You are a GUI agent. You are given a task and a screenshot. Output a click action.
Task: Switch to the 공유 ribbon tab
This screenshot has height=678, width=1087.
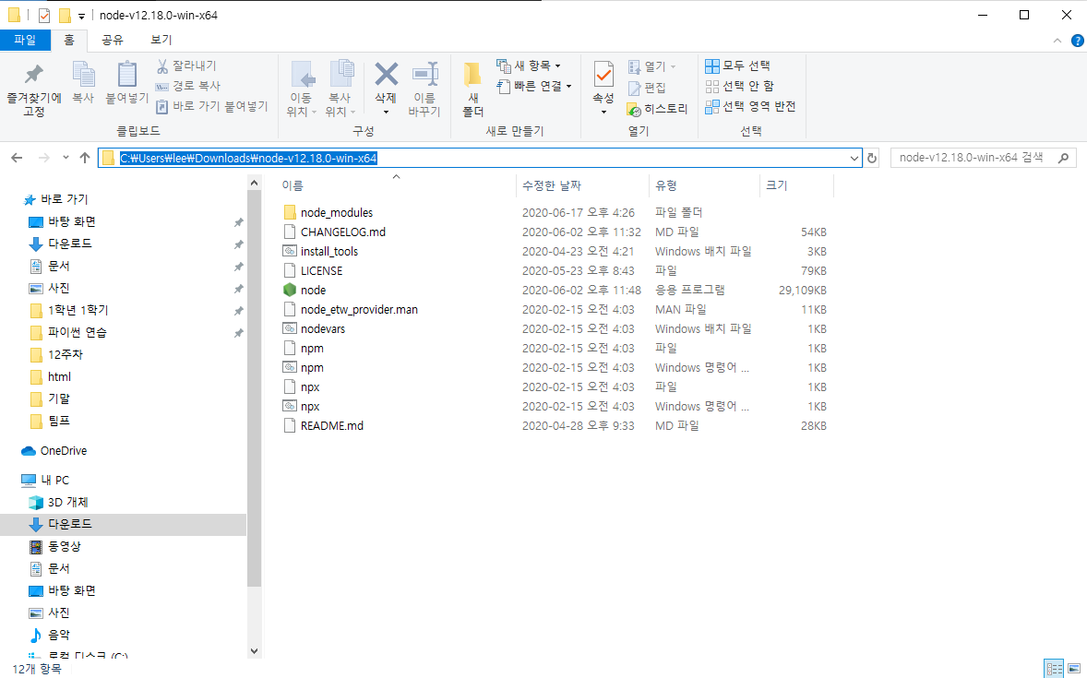(x=113, y=41)
